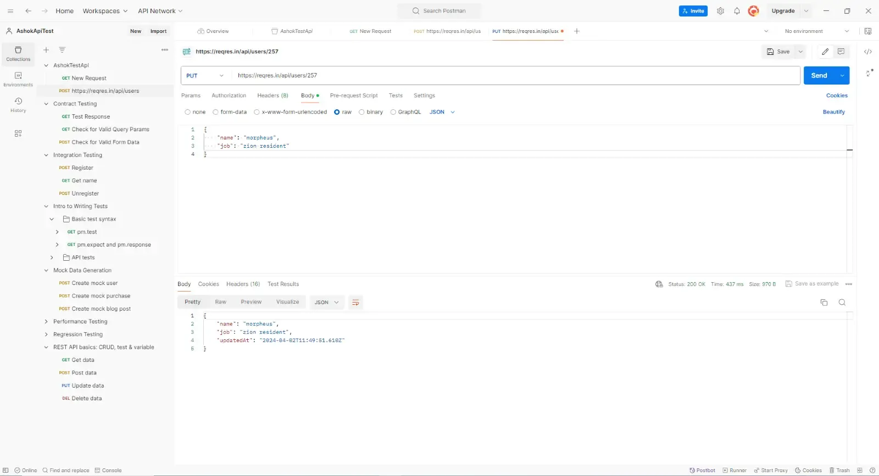The image size is (879, 476).
Task: Choose the none body radio button
Action: coord(188,112)
